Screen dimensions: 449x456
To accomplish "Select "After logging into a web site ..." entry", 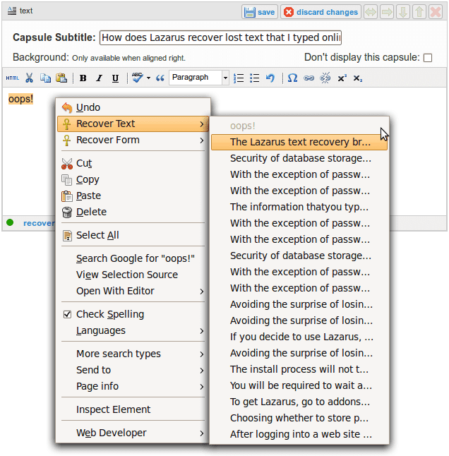I will 299,435.
